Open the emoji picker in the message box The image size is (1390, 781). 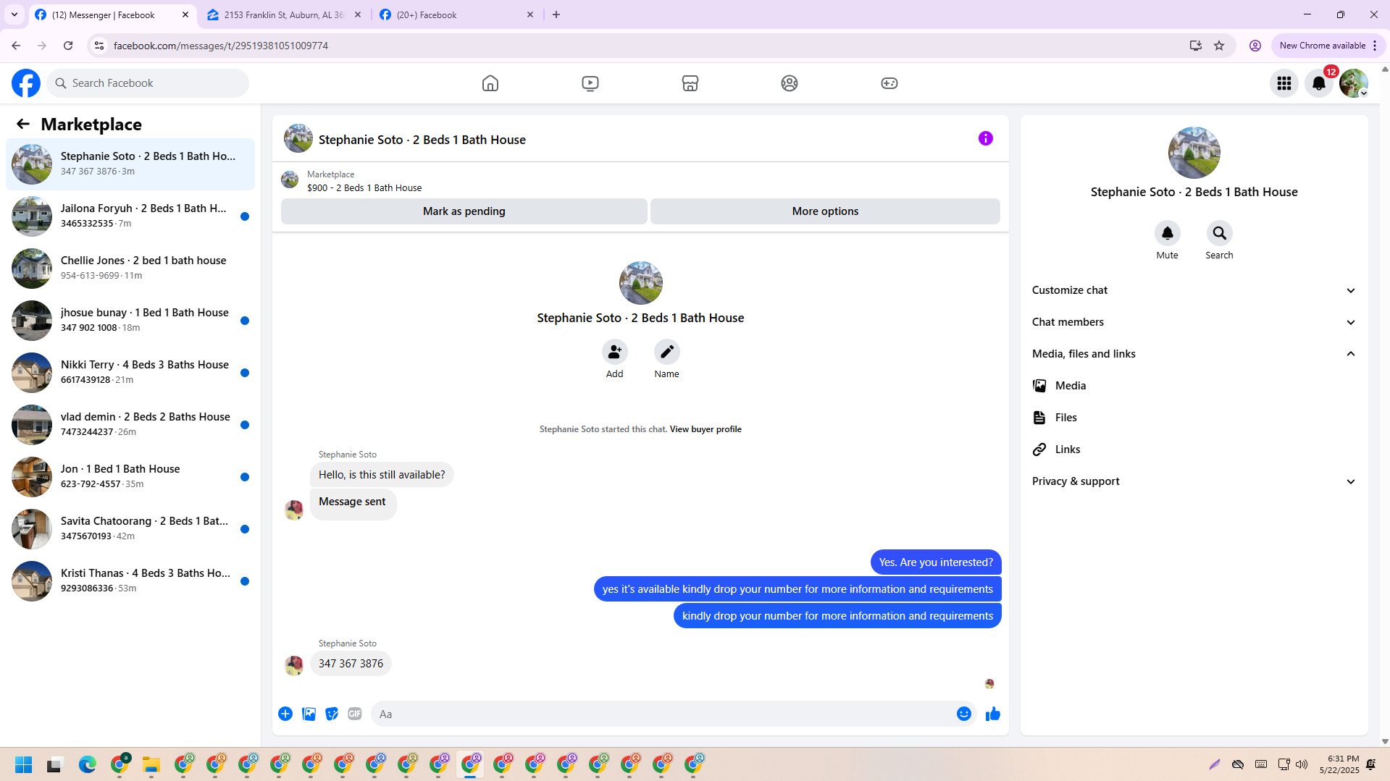[964, 714]
